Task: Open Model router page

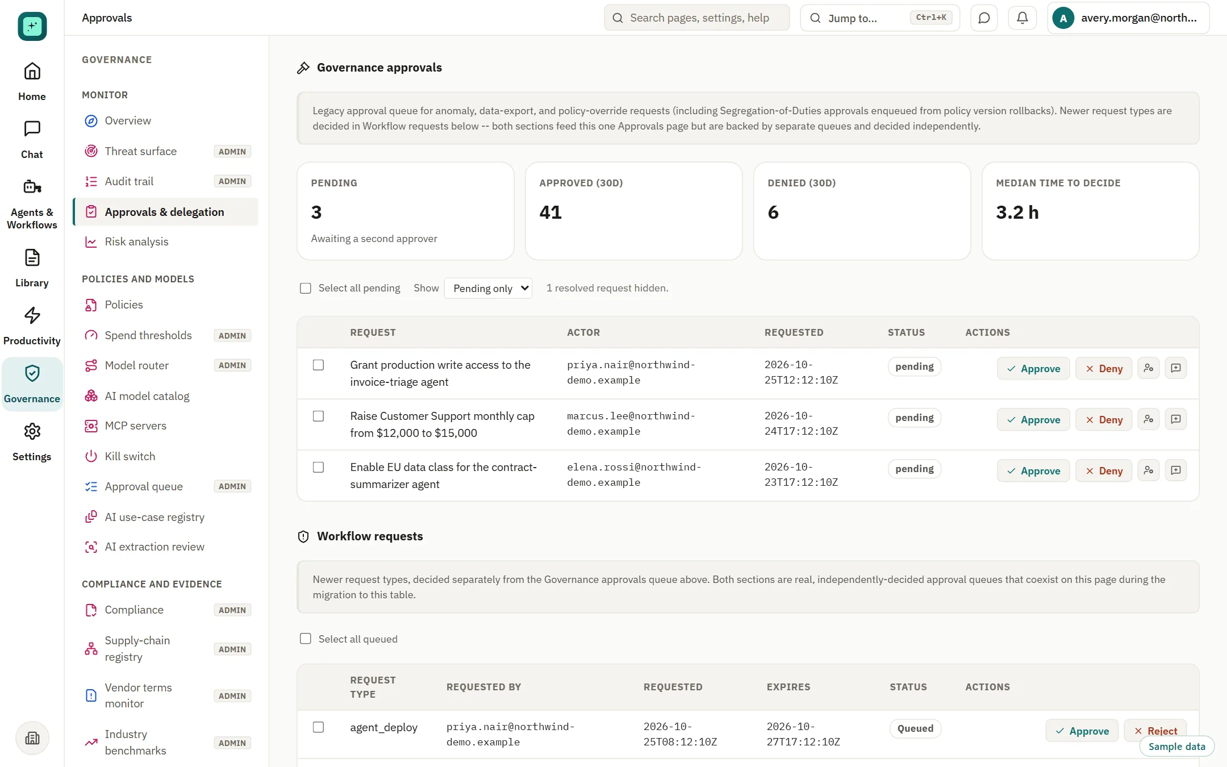Action: click(x=165, y=365)
